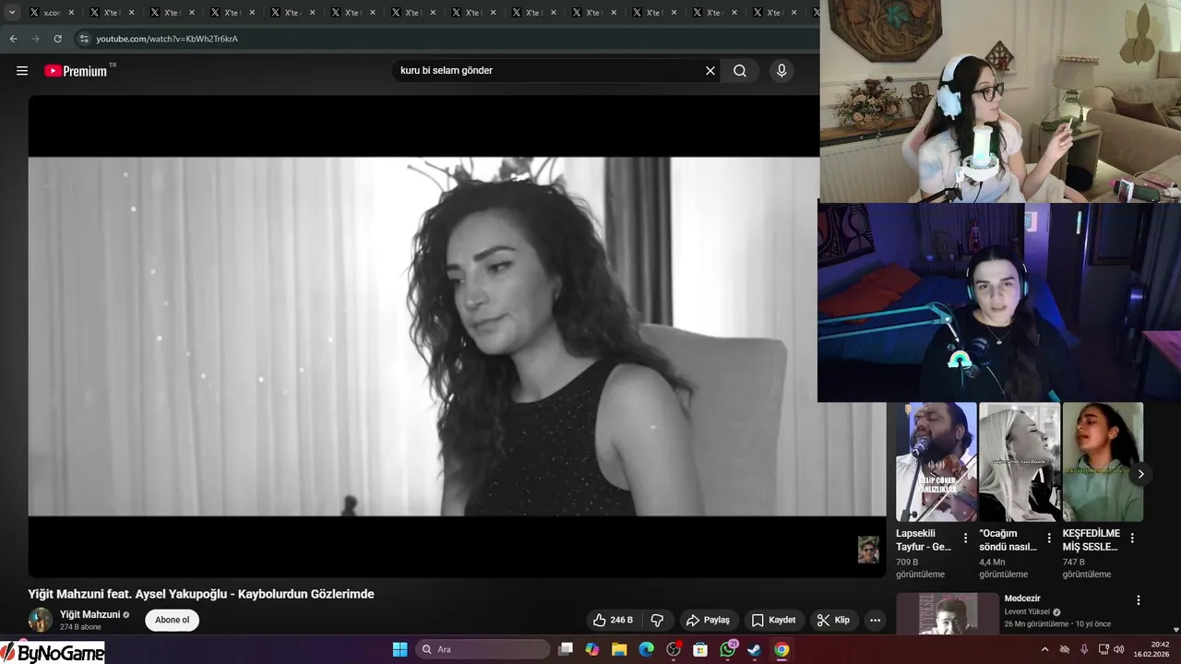Close the x.com browser tab
Screen dimensions: 1181x664
click(x=72, y=13)
